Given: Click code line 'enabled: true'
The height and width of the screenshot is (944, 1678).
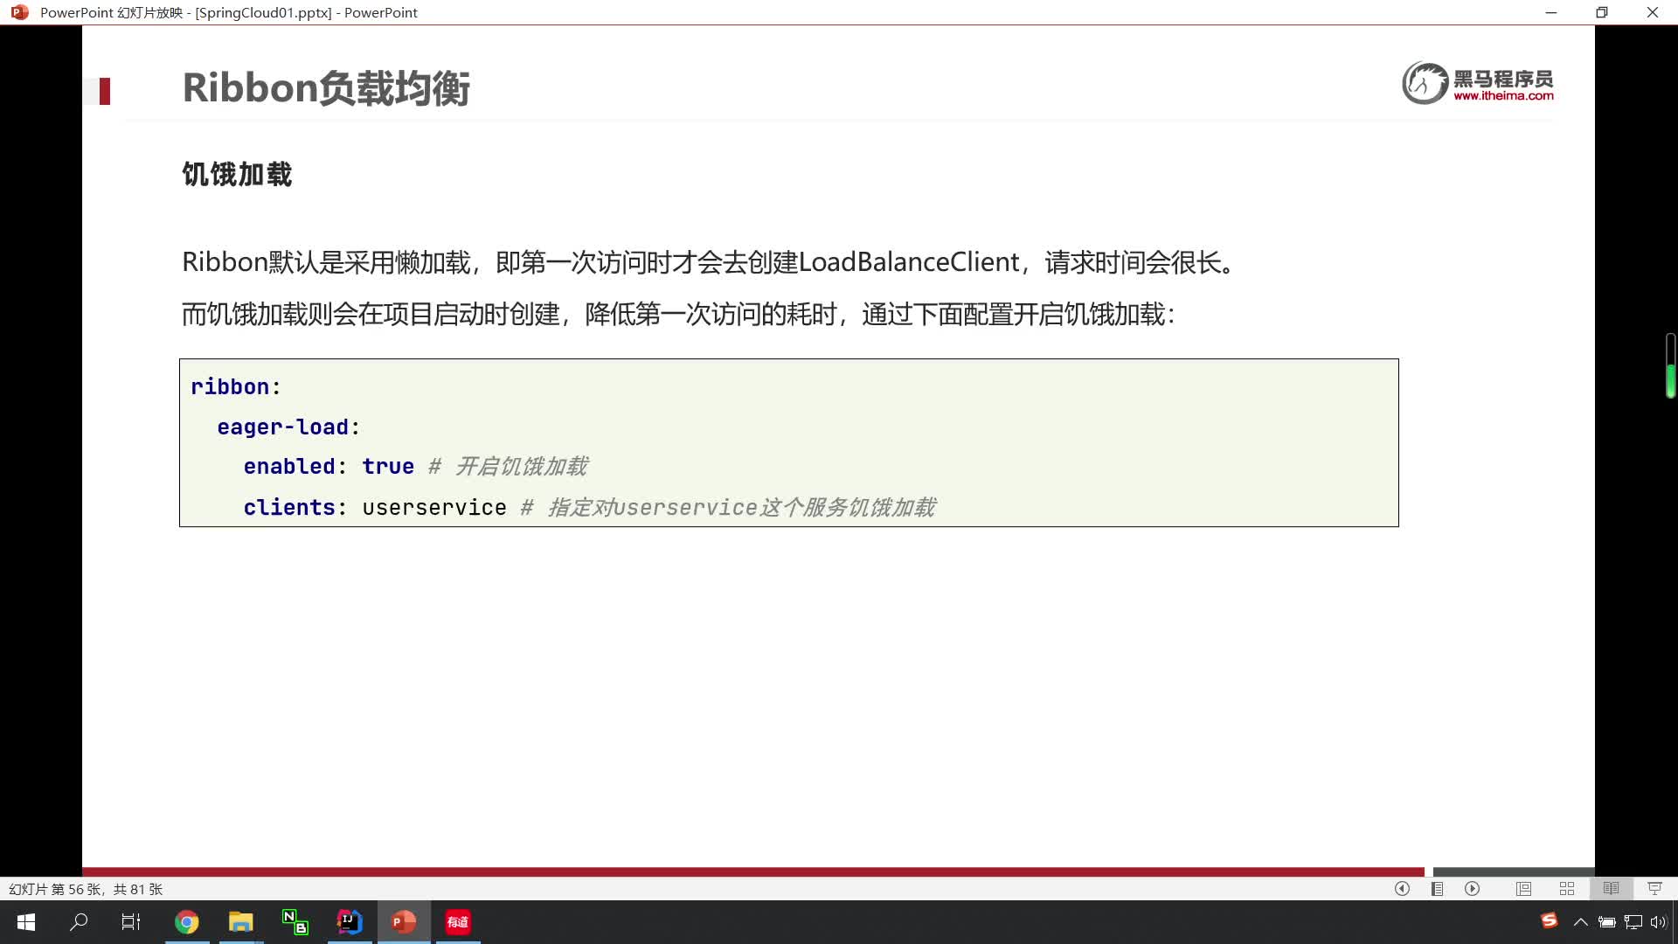Looking at the screenshot, I should tap(329, 467).
